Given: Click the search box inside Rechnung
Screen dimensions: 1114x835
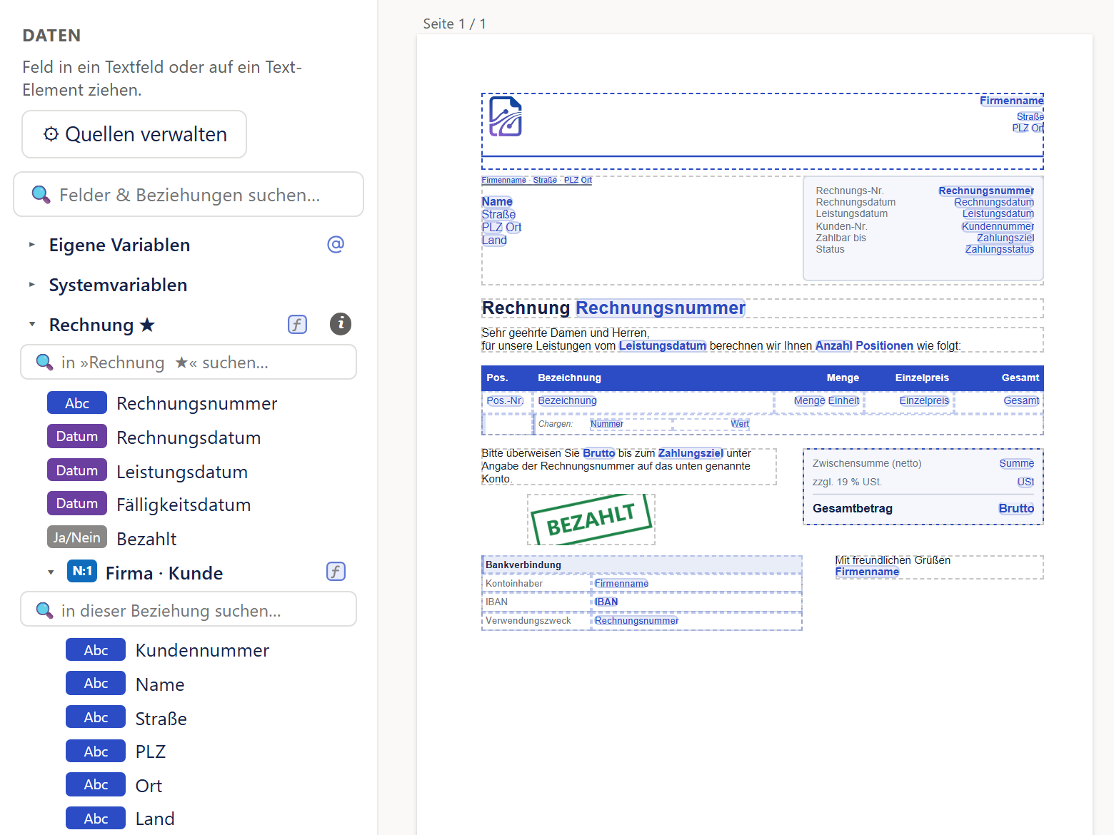Looking at the screenshot, I should pyautogui.click(x=189, y=363).
